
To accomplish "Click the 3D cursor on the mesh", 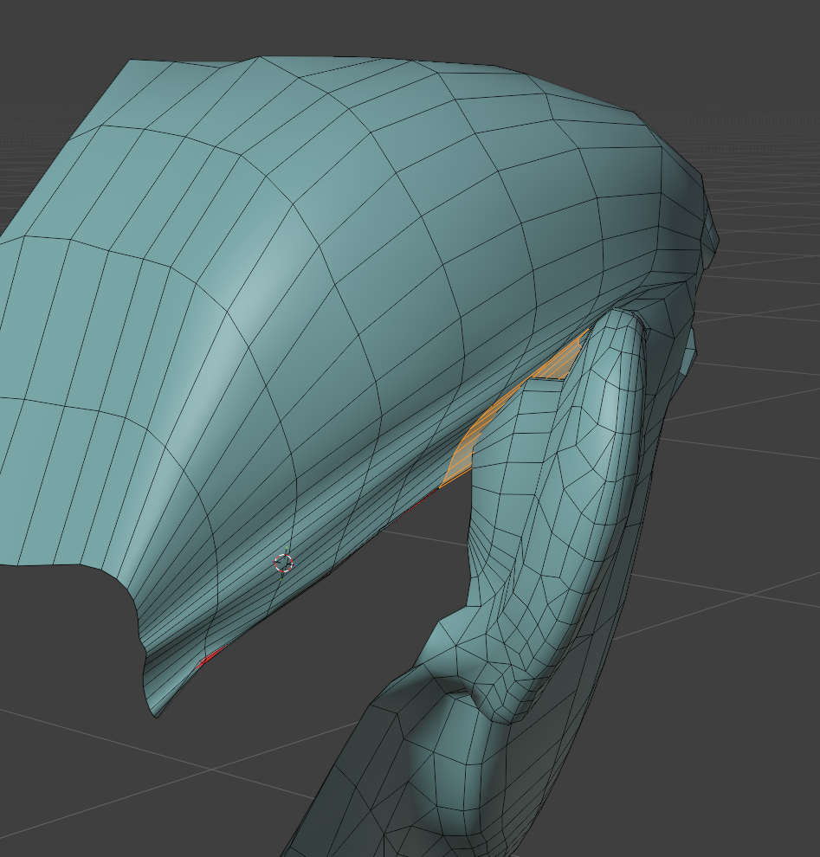I will coord(284,564).
